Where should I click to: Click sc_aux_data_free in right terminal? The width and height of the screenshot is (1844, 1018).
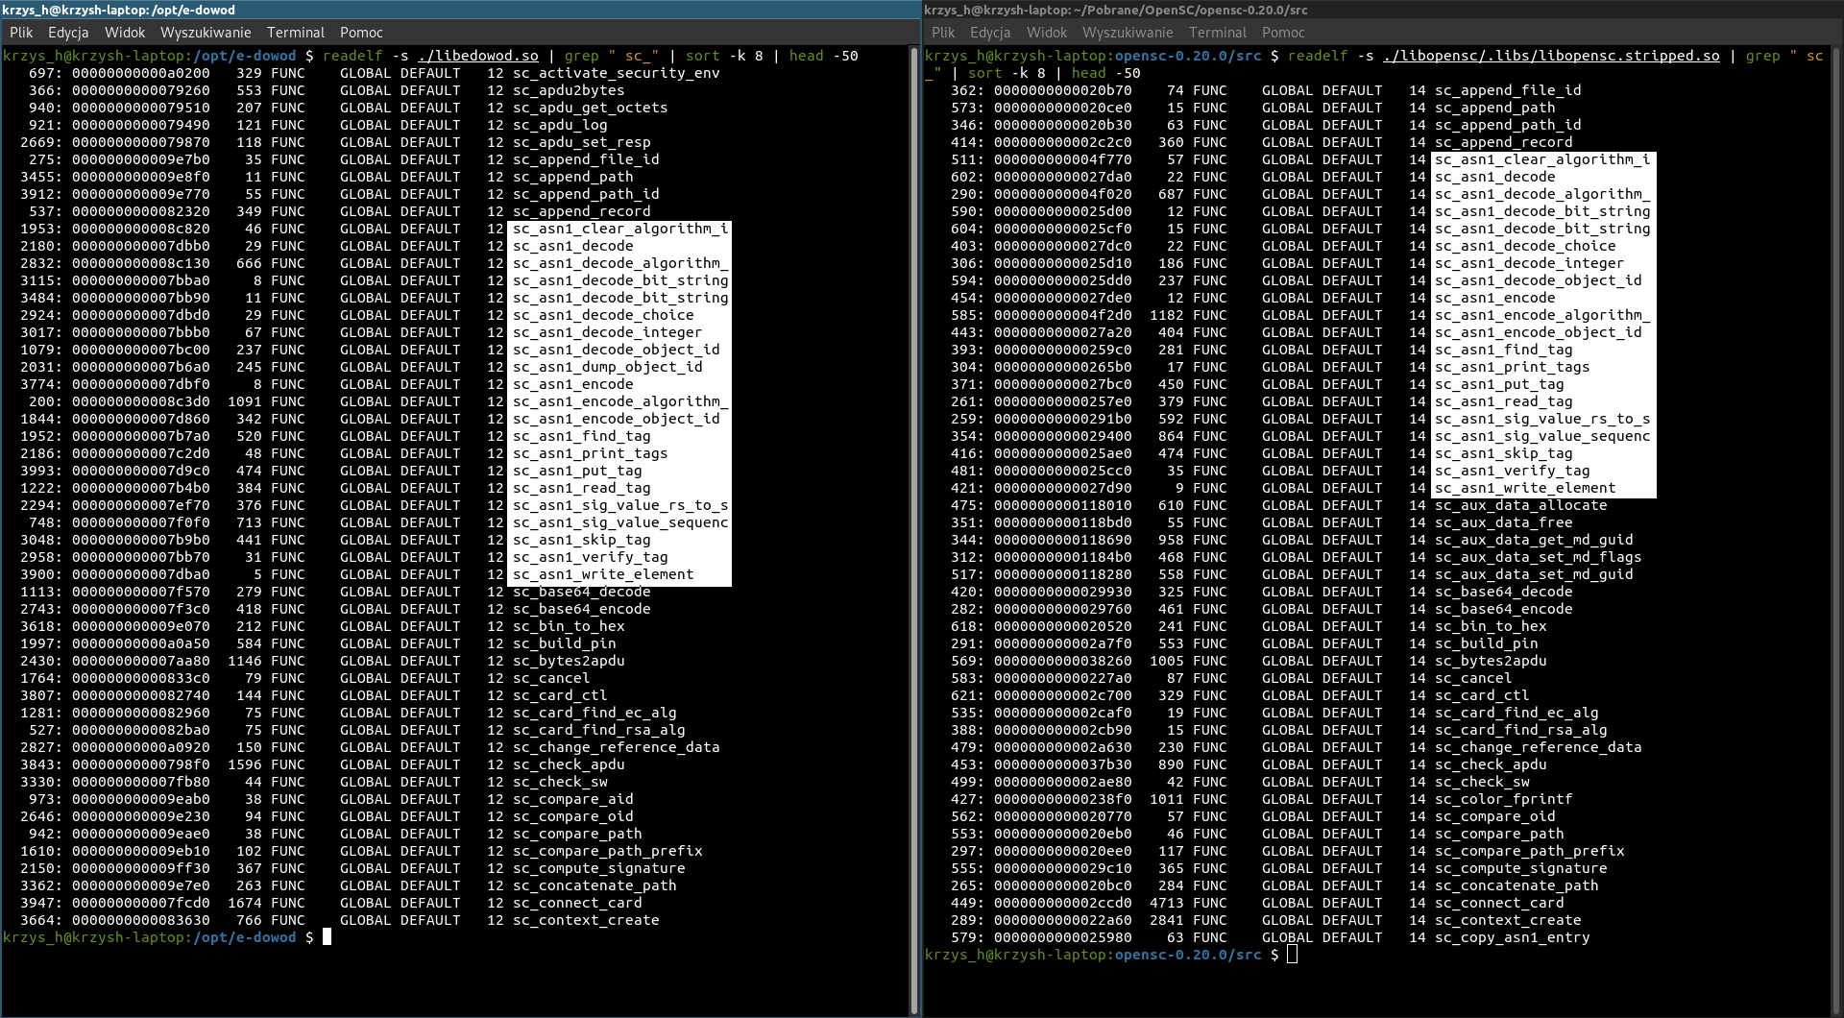tap(1503, 522)
